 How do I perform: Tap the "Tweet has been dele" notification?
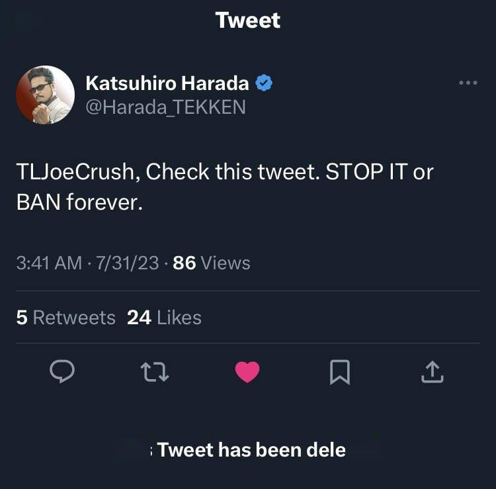pos(250,450)
